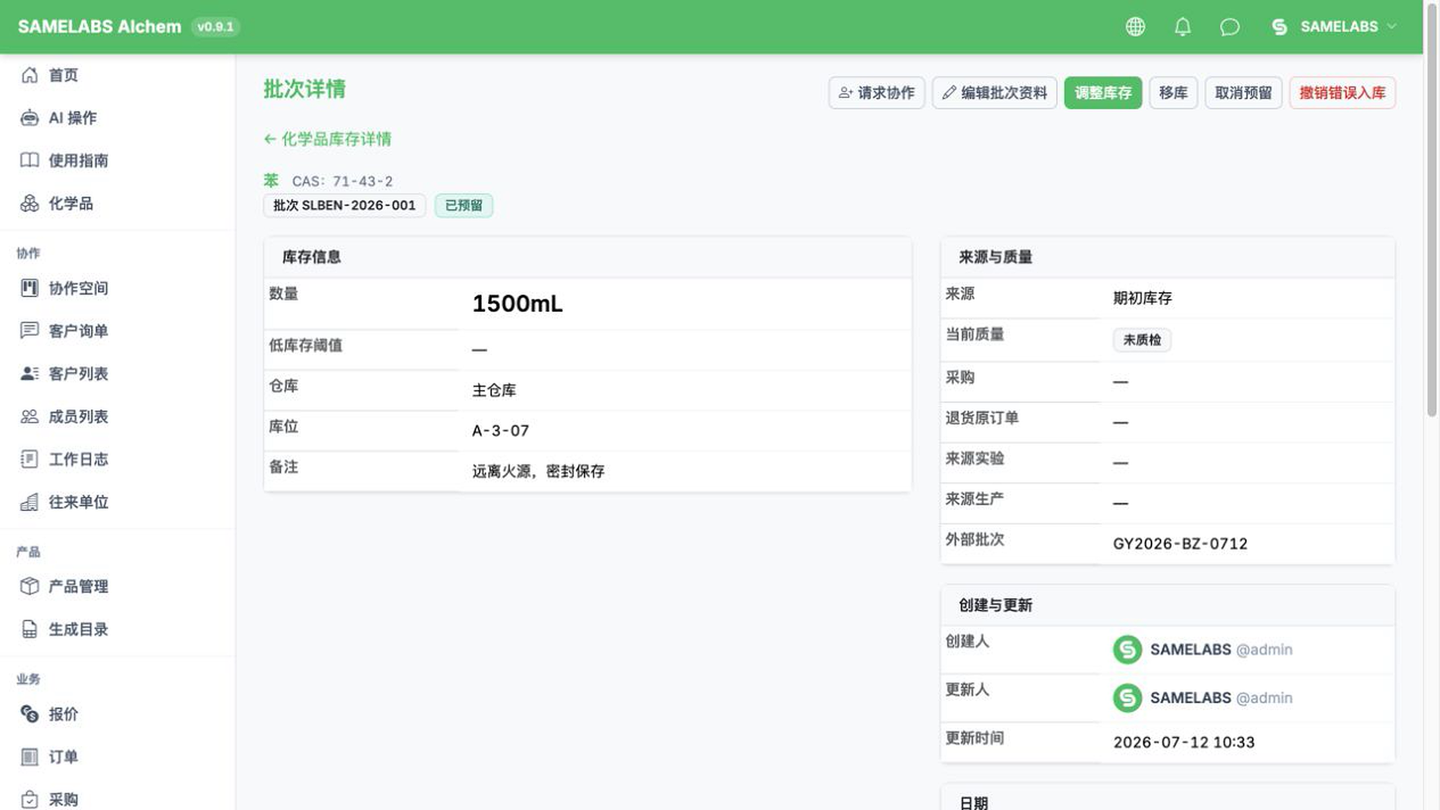Click the 撤销错误入库 button
This screenshot has width=1440, height=810.
(1342, 93)
